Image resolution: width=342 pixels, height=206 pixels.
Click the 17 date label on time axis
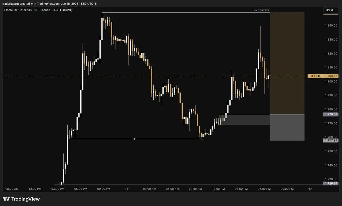(x=310, y=189)
